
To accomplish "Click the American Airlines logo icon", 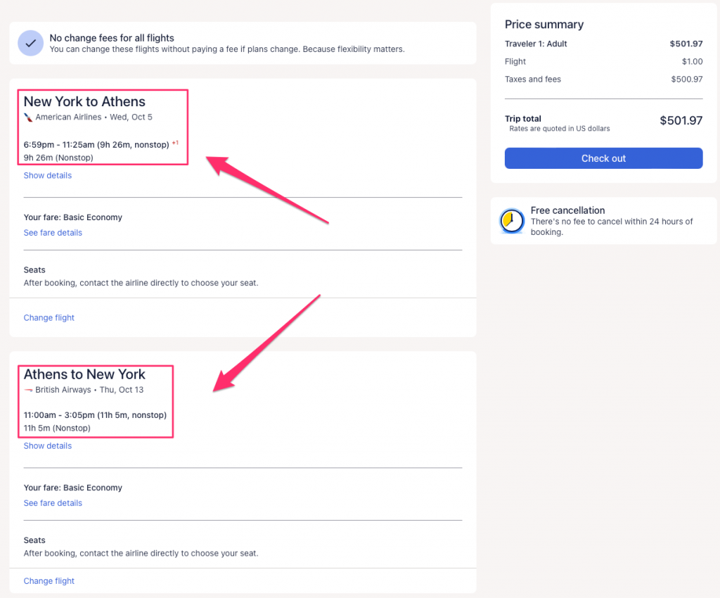I will pyautogui.click(x=28, y=117).
